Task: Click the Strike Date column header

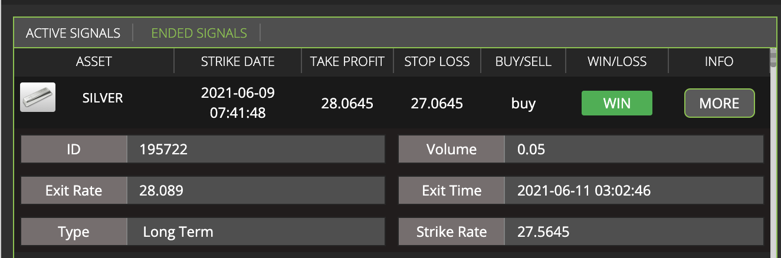Action: coord(238,61)
